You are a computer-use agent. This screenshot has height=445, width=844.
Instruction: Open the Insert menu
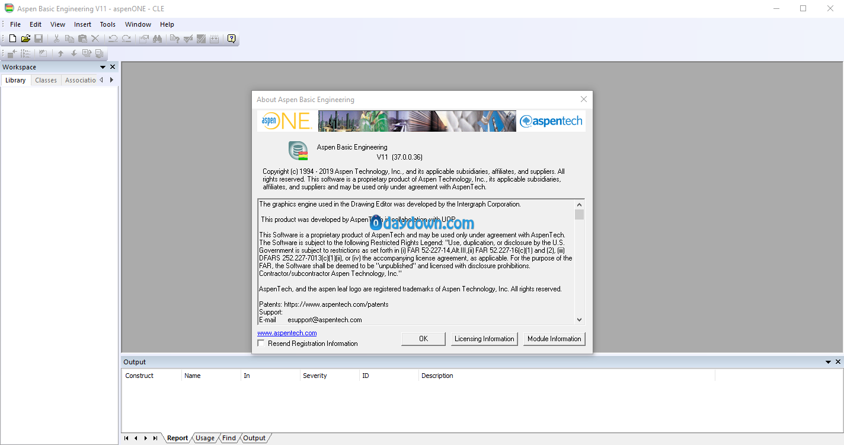pyautogui.click(x=82, y=24)
